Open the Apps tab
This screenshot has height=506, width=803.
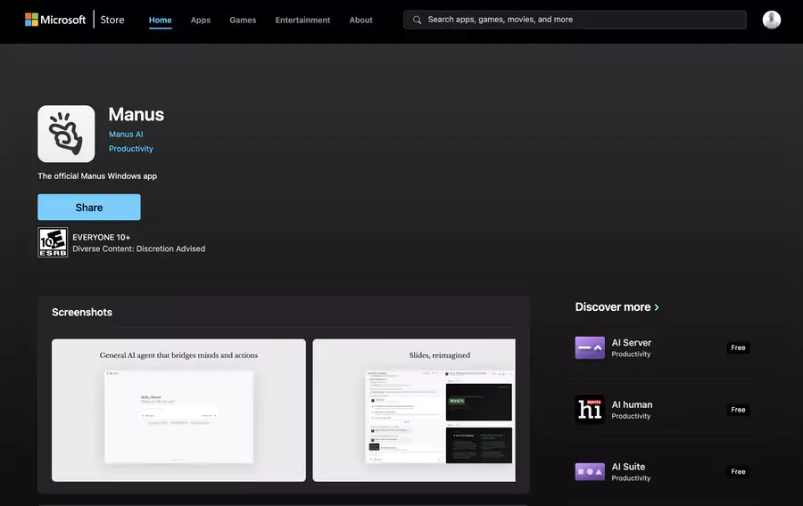point(201,20)
